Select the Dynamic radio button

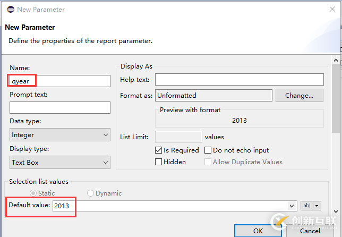[90, 193]
